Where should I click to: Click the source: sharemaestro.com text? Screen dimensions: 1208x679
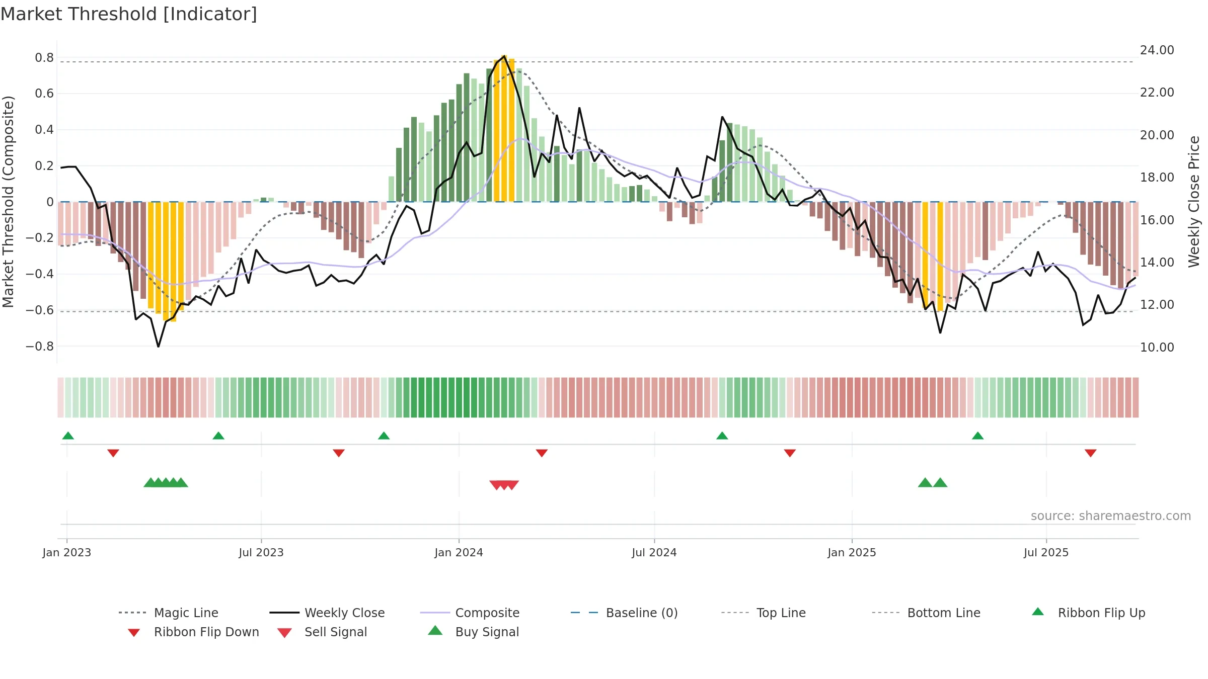(x=1111, y=516)
